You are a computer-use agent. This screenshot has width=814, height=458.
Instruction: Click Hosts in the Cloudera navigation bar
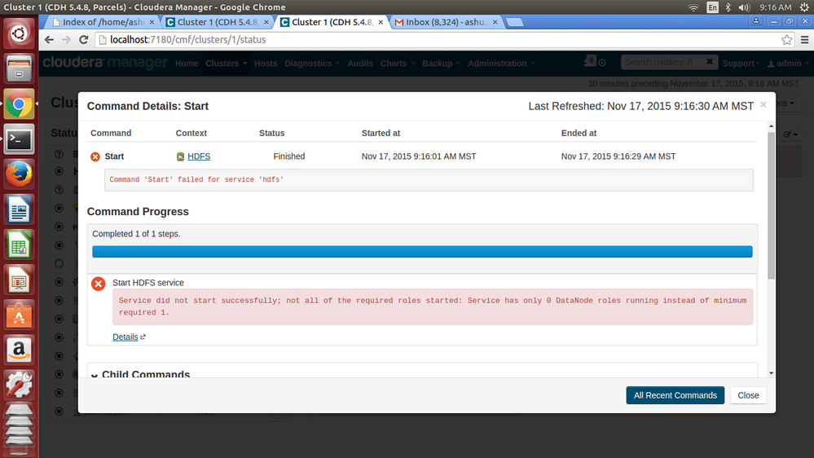coord(266,64)
